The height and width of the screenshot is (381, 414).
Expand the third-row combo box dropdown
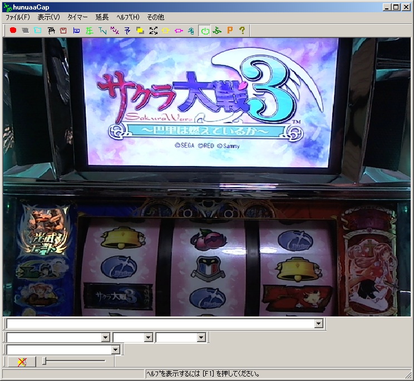click(x=115, y=350)
